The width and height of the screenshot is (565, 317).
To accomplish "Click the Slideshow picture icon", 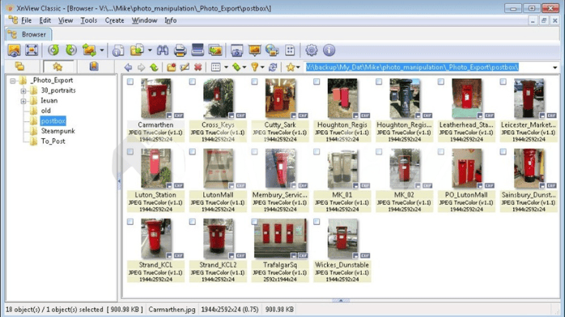I will click(215, 50).
